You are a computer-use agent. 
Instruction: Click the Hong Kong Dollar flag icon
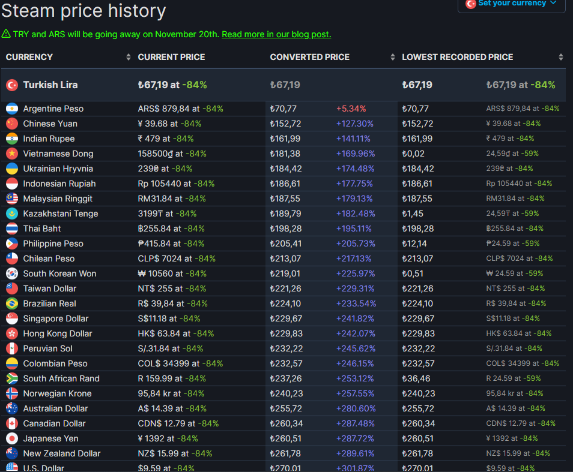point(12,333)
